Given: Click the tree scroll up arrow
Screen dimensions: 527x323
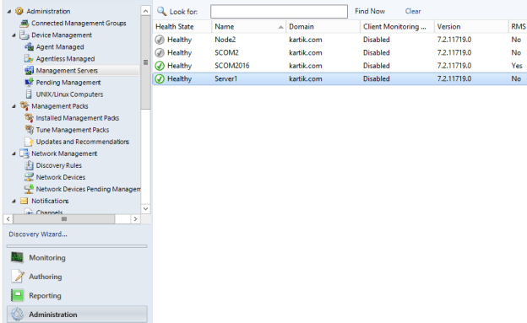Looking at the screenshot, I should (x=145, y=11).
